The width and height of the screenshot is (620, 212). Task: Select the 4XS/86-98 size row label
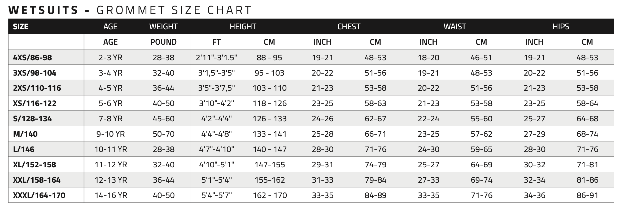pyautogui.click(x=32, y=57)
